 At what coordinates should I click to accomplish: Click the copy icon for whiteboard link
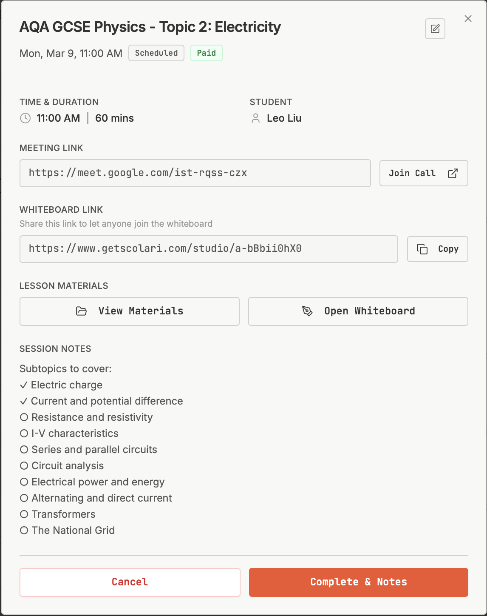click(422, 249)
